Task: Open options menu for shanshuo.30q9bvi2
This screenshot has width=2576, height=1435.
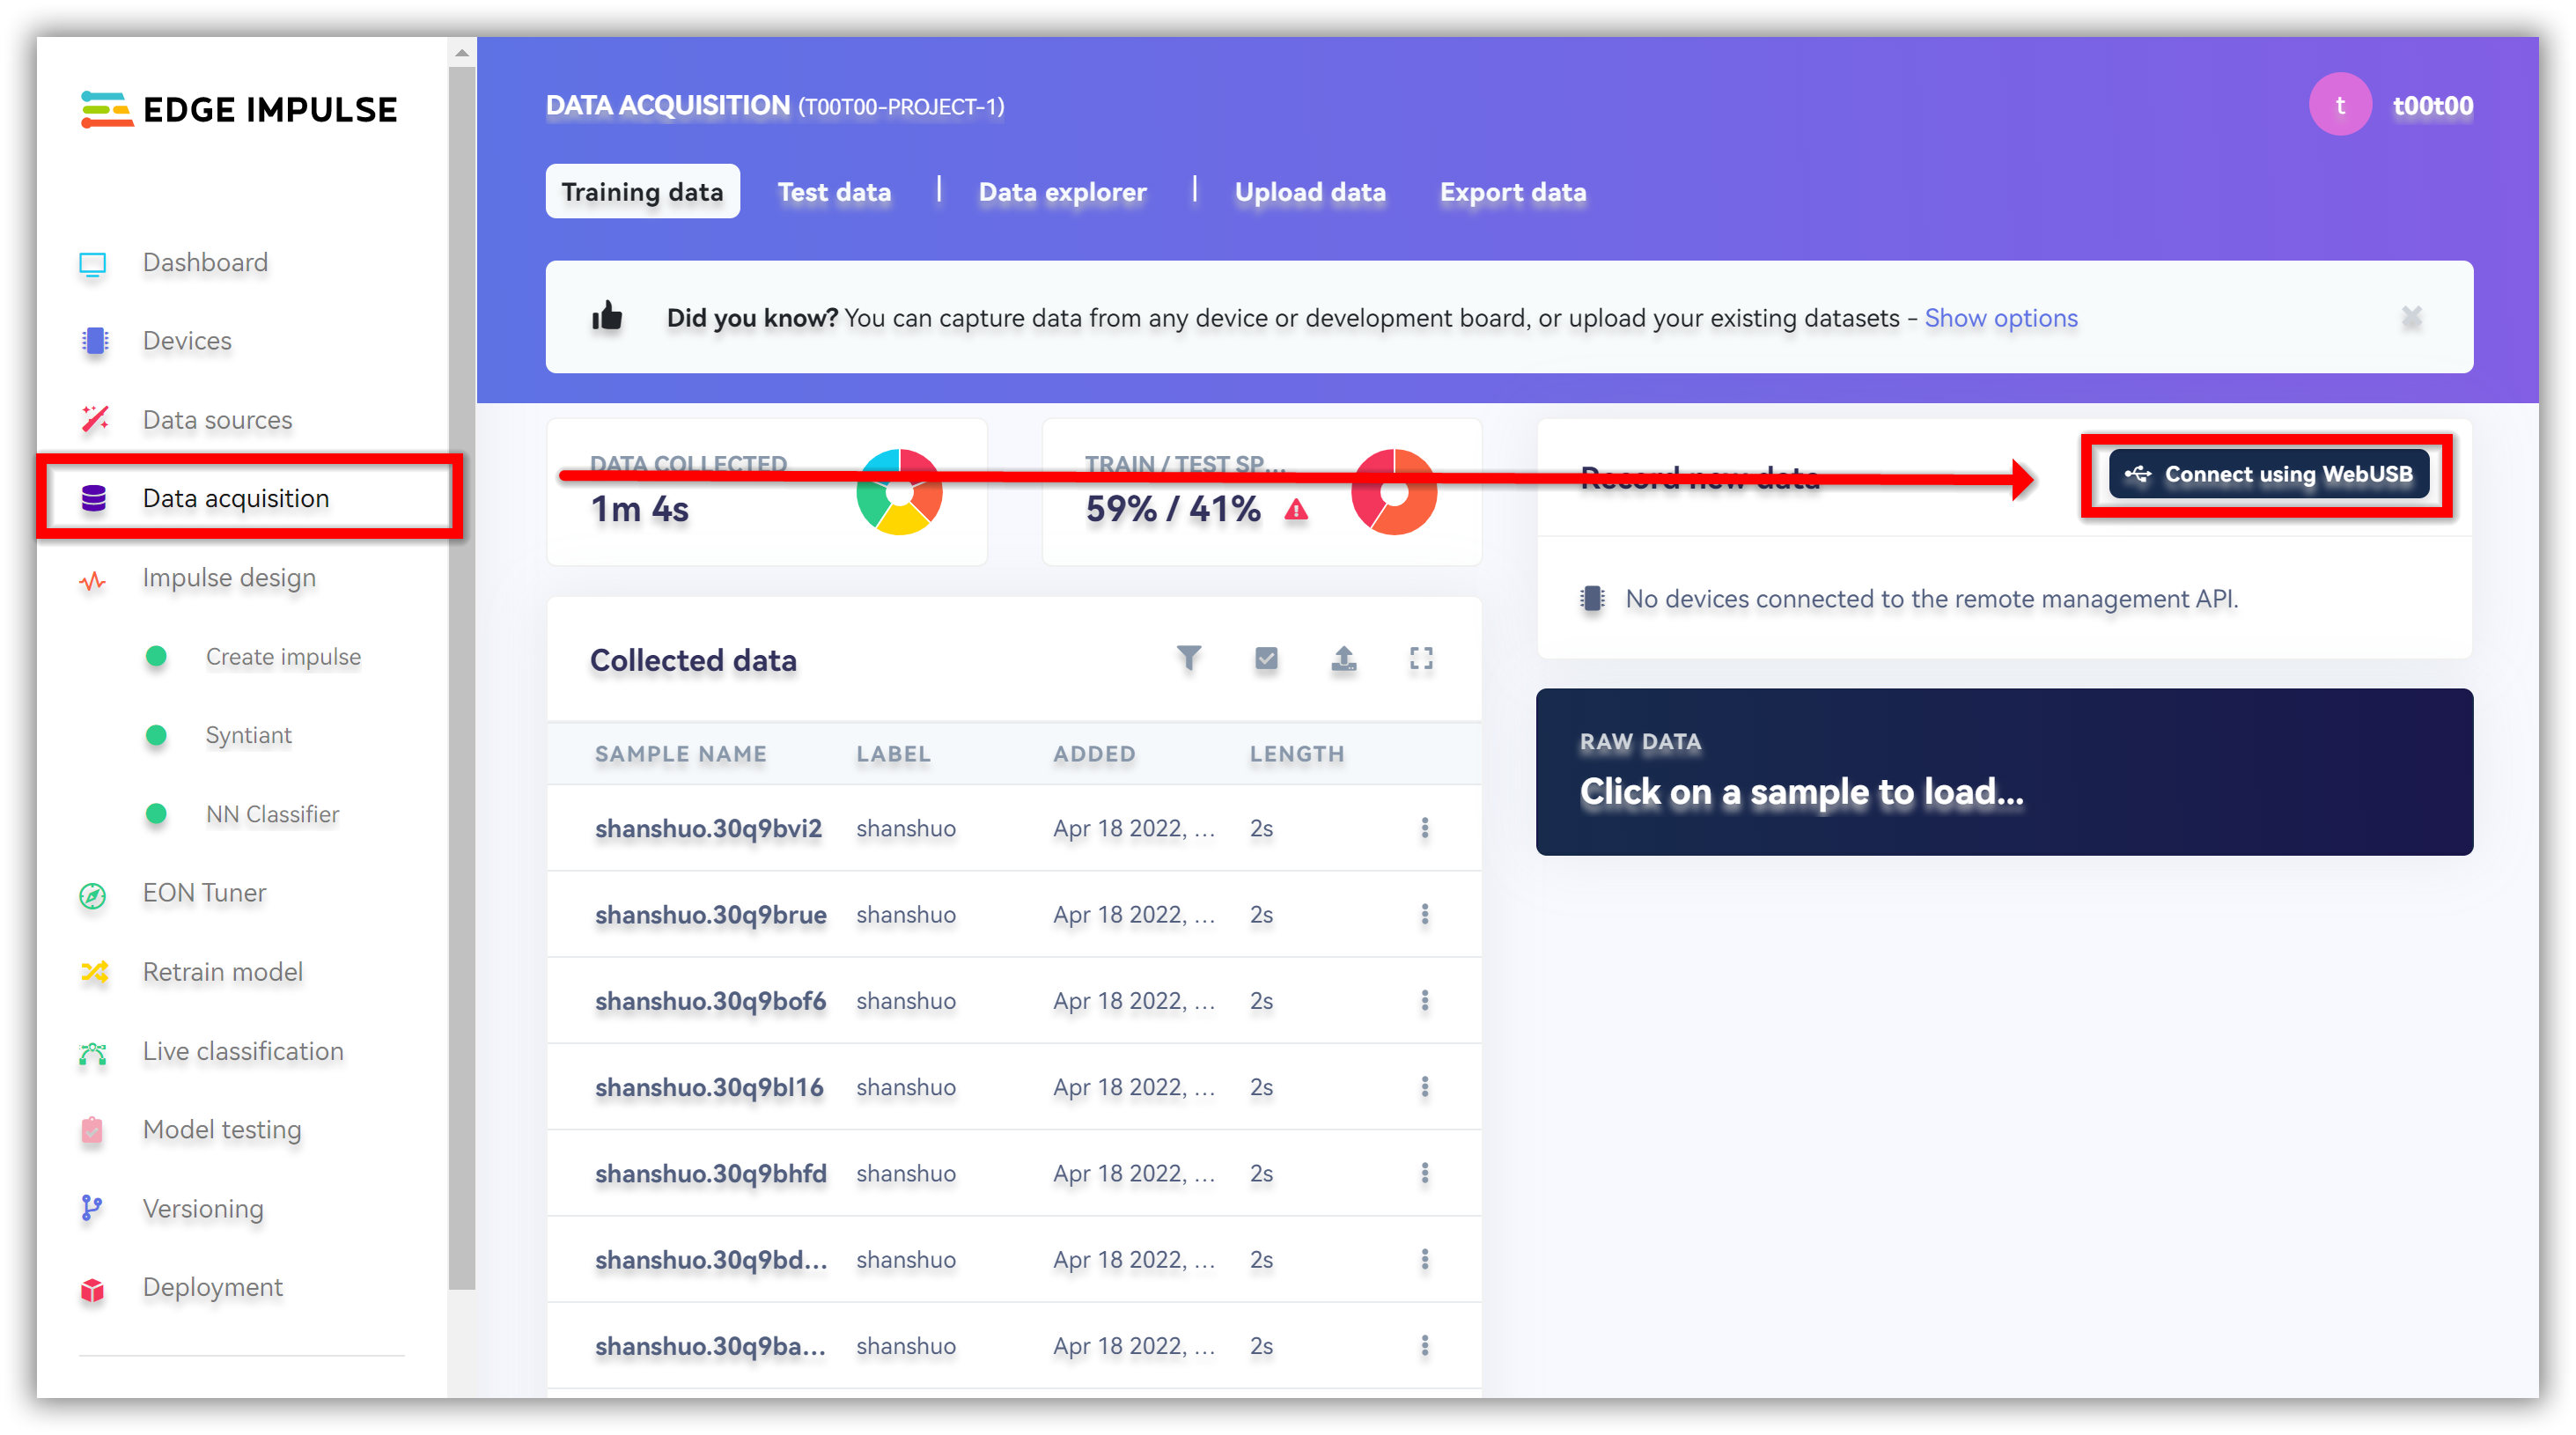Action: pos(1424,828)
